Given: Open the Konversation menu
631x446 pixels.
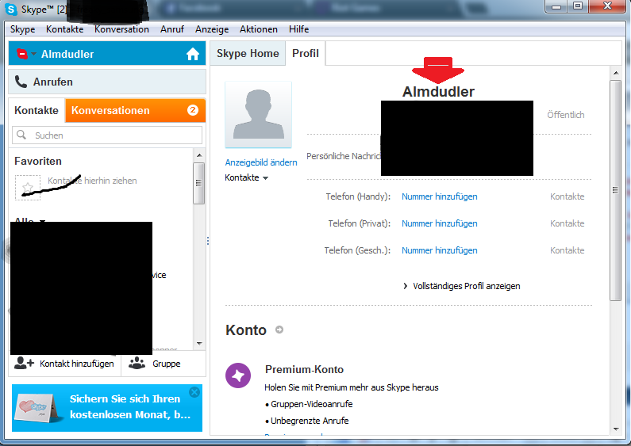Looking at the screenshot, I should 121,29.
